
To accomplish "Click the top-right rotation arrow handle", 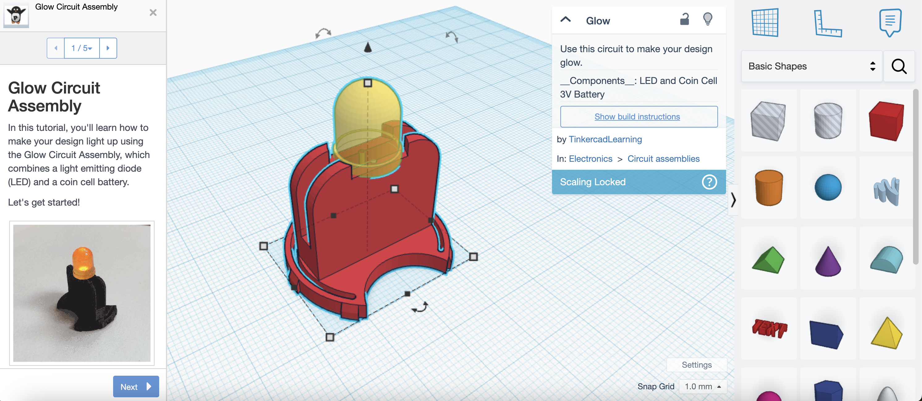I will click(452, 36).
